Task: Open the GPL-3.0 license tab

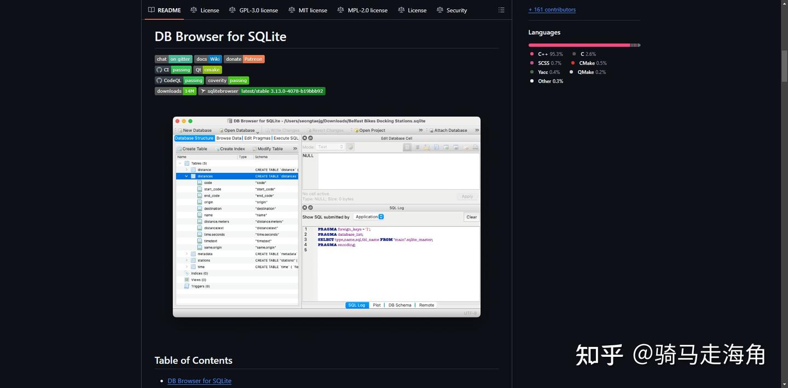Action: (x=253, y=10)
